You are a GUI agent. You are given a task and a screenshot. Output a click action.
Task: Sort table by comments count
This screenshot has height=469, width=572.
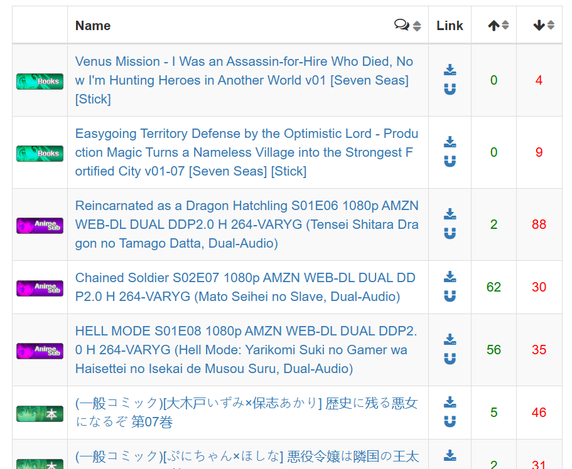pyautogui.click(x=407, y=25)
